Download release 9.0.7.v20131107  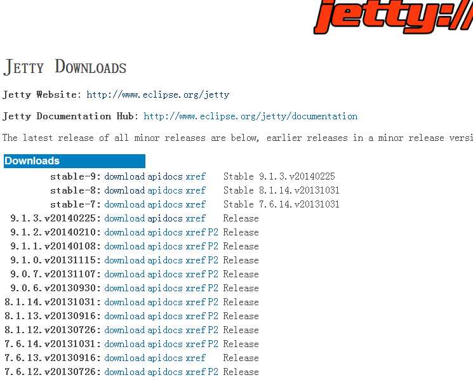point(124,274)
